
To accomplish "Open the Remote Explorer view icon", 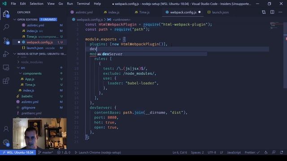I will coord(6,68).
